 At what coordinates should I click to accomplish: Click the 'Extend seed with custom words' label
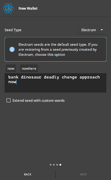pyautogui.click(x=38, y=101)
